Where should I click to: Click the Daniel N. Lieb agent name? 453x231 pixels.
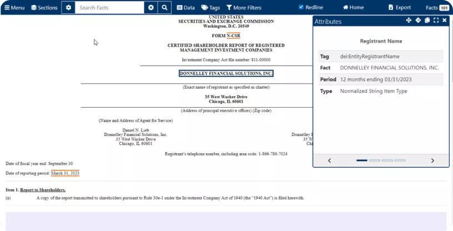pyautogui.click(x=136, y=130)
